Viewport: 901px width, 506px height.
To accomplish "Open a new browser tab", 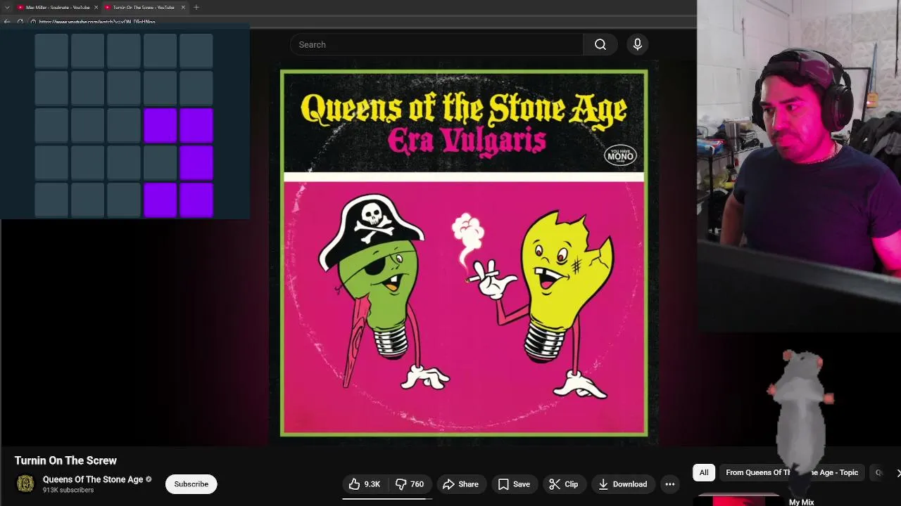I will 196,7.
